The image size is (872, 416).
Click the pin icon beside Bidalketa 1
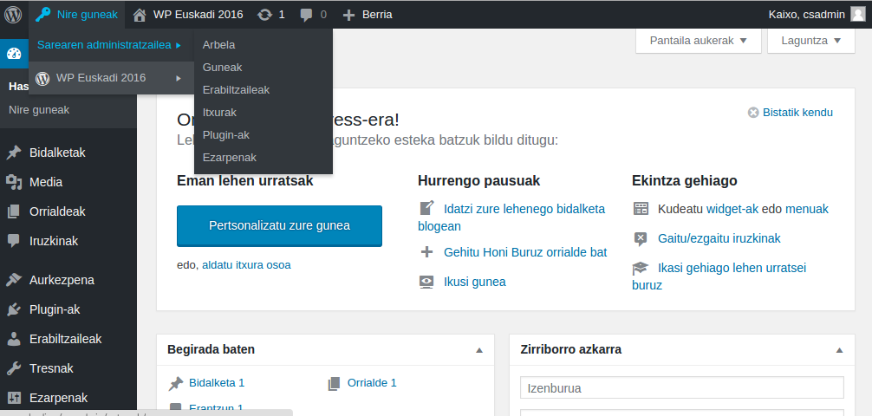point(176,383)
